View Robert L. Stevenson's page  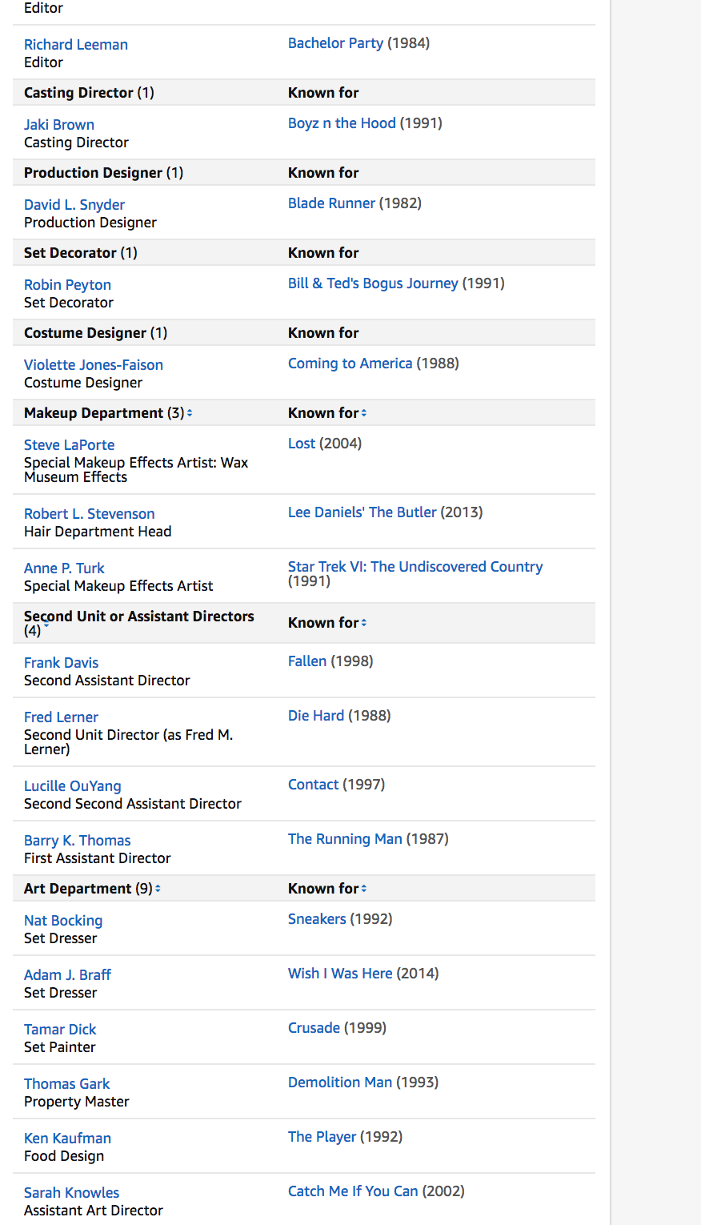coord(90,514)
